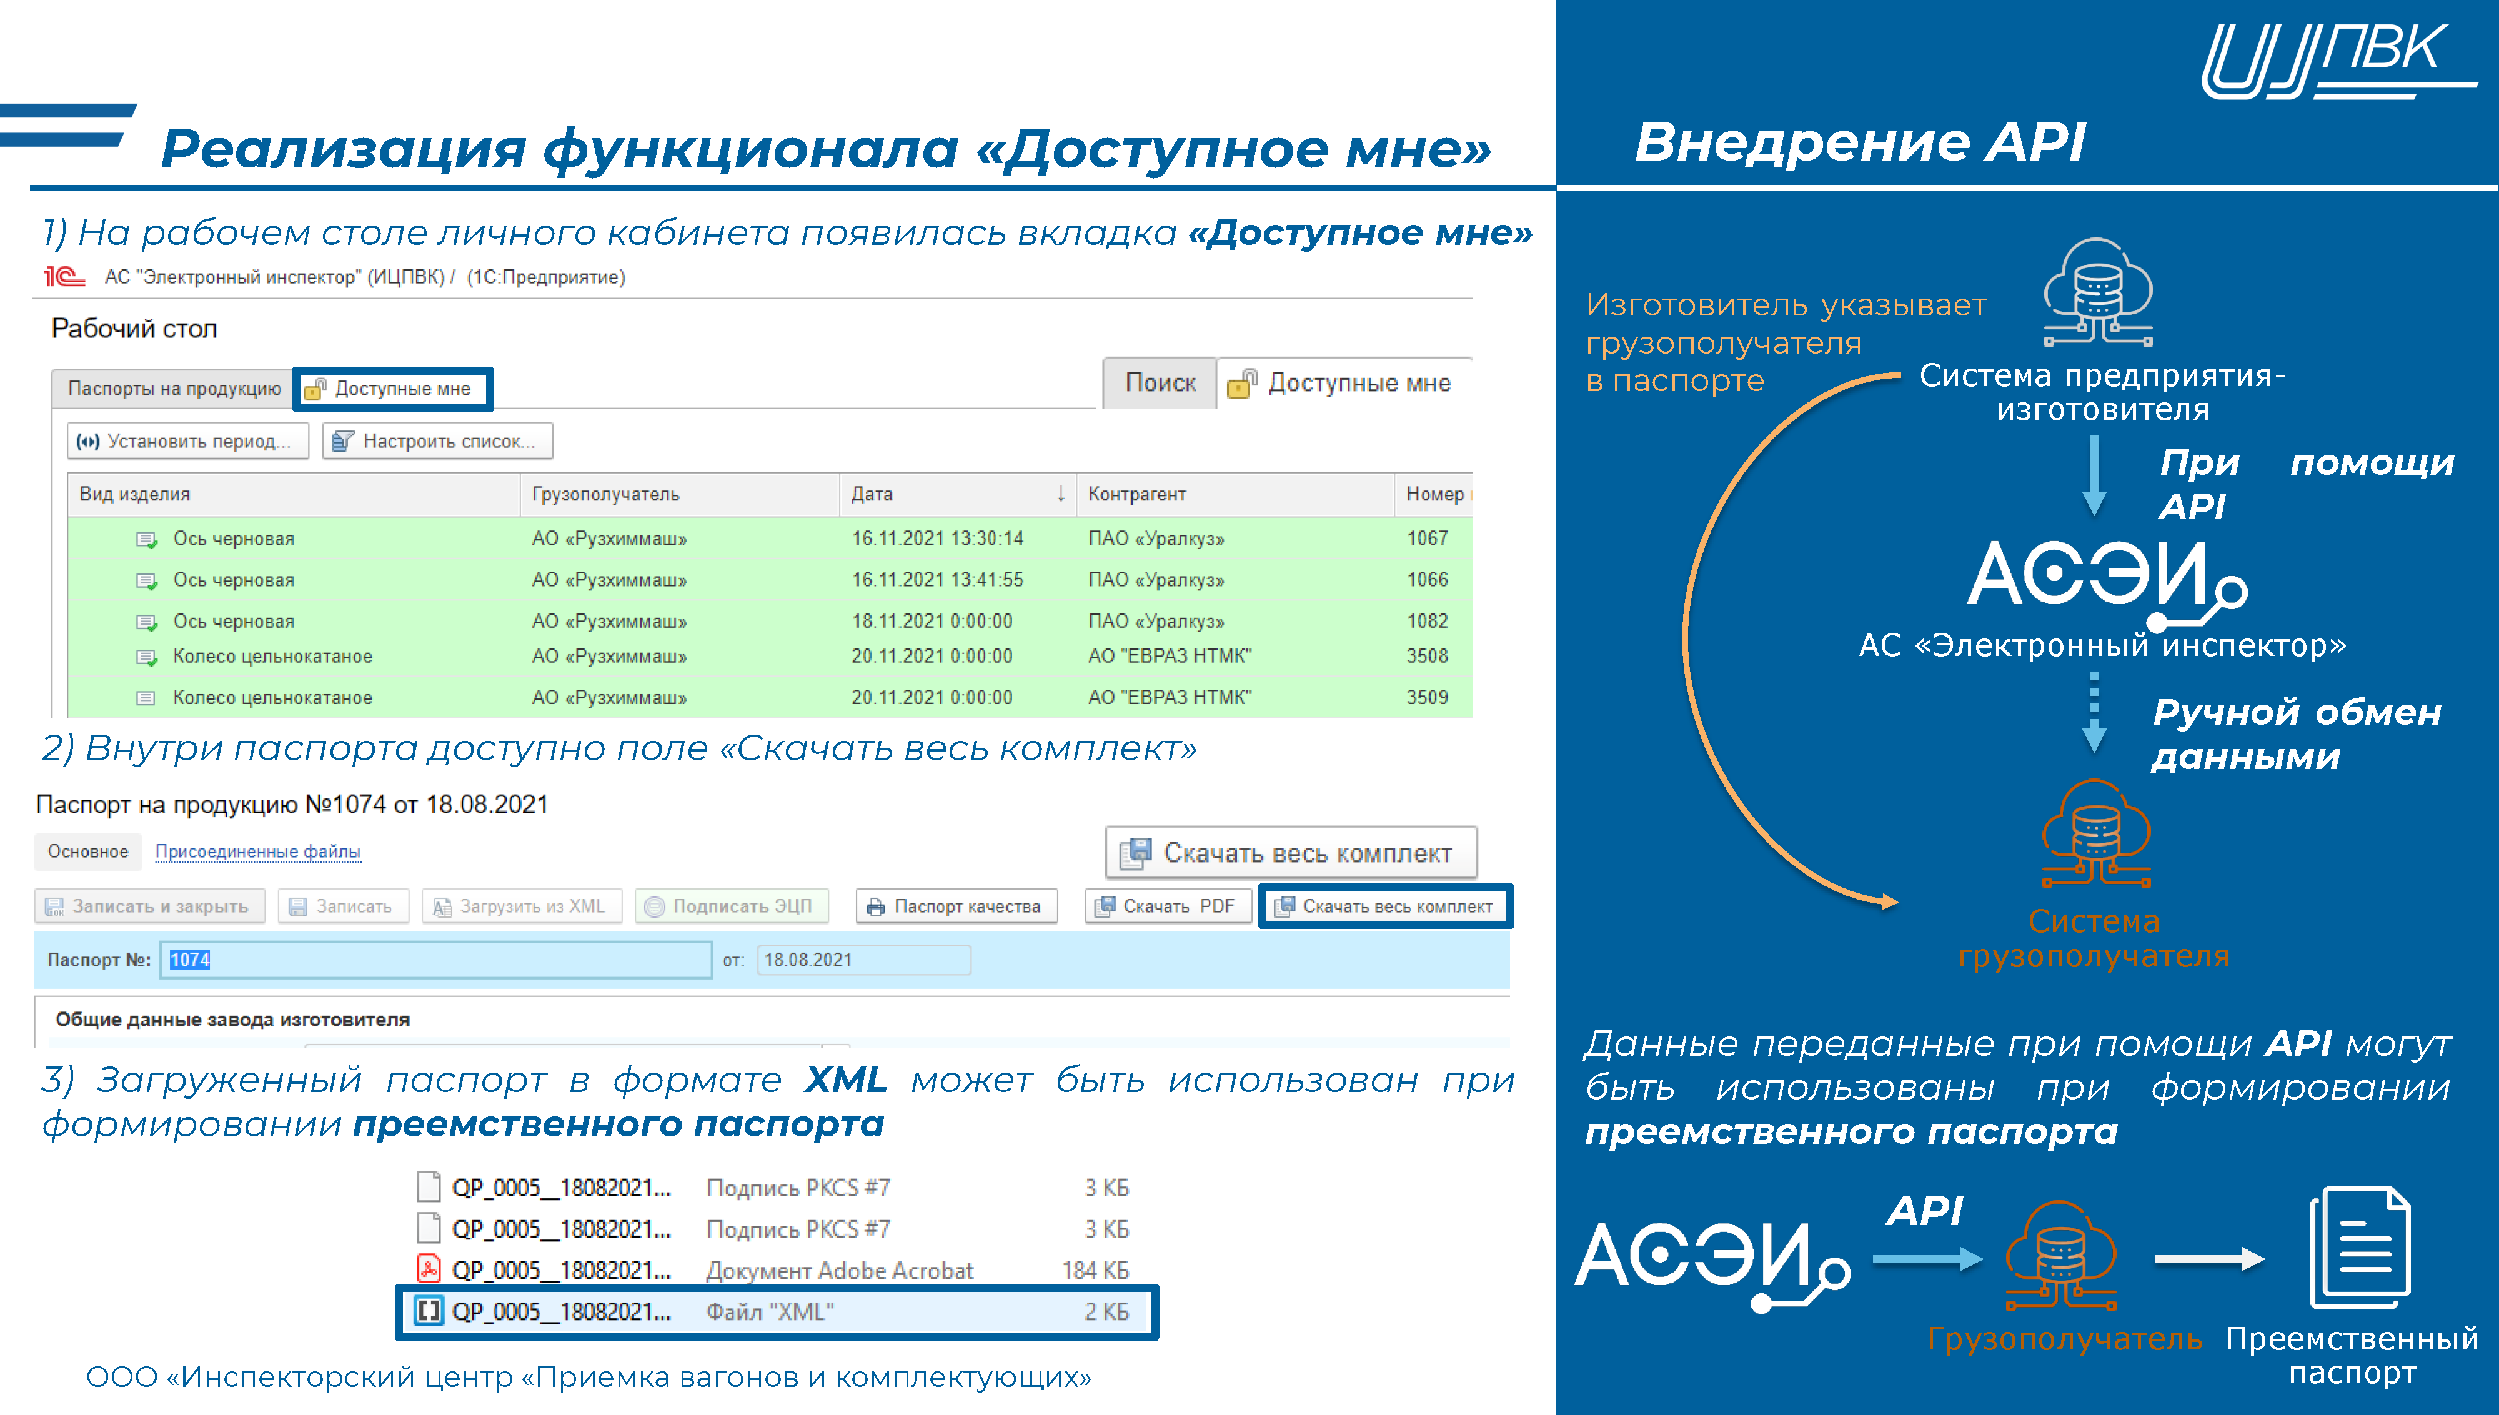Sort by the 'Дата' column header
Viewport: 2499px width, 1415px height.
tap(958, 494)
